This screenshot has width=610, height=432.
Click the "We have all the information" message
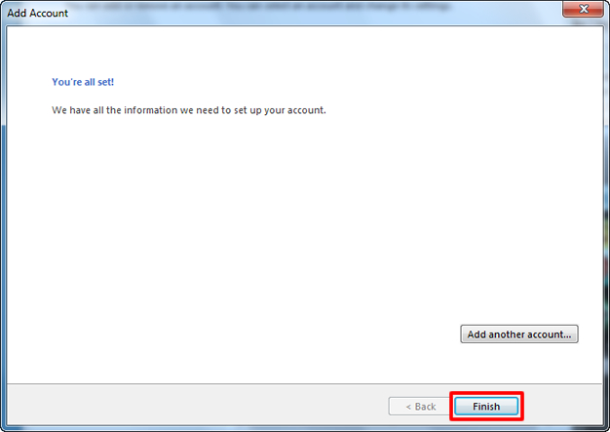pyautogui.click(x=188, y=110)
